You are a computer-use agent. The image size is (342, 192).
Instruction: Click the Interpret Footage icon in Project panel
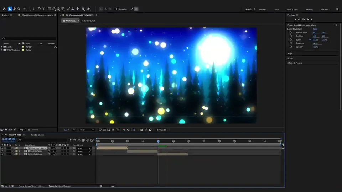[2, 130]
